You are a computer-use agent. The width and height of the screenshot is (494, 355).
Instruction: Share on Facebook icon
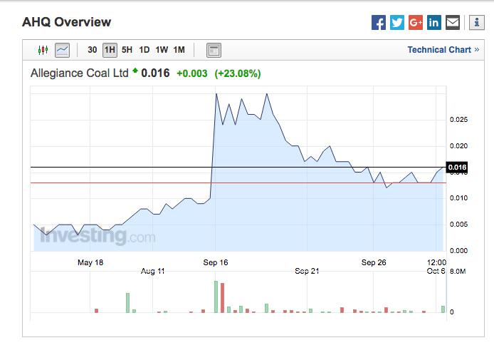pos(379,22)
